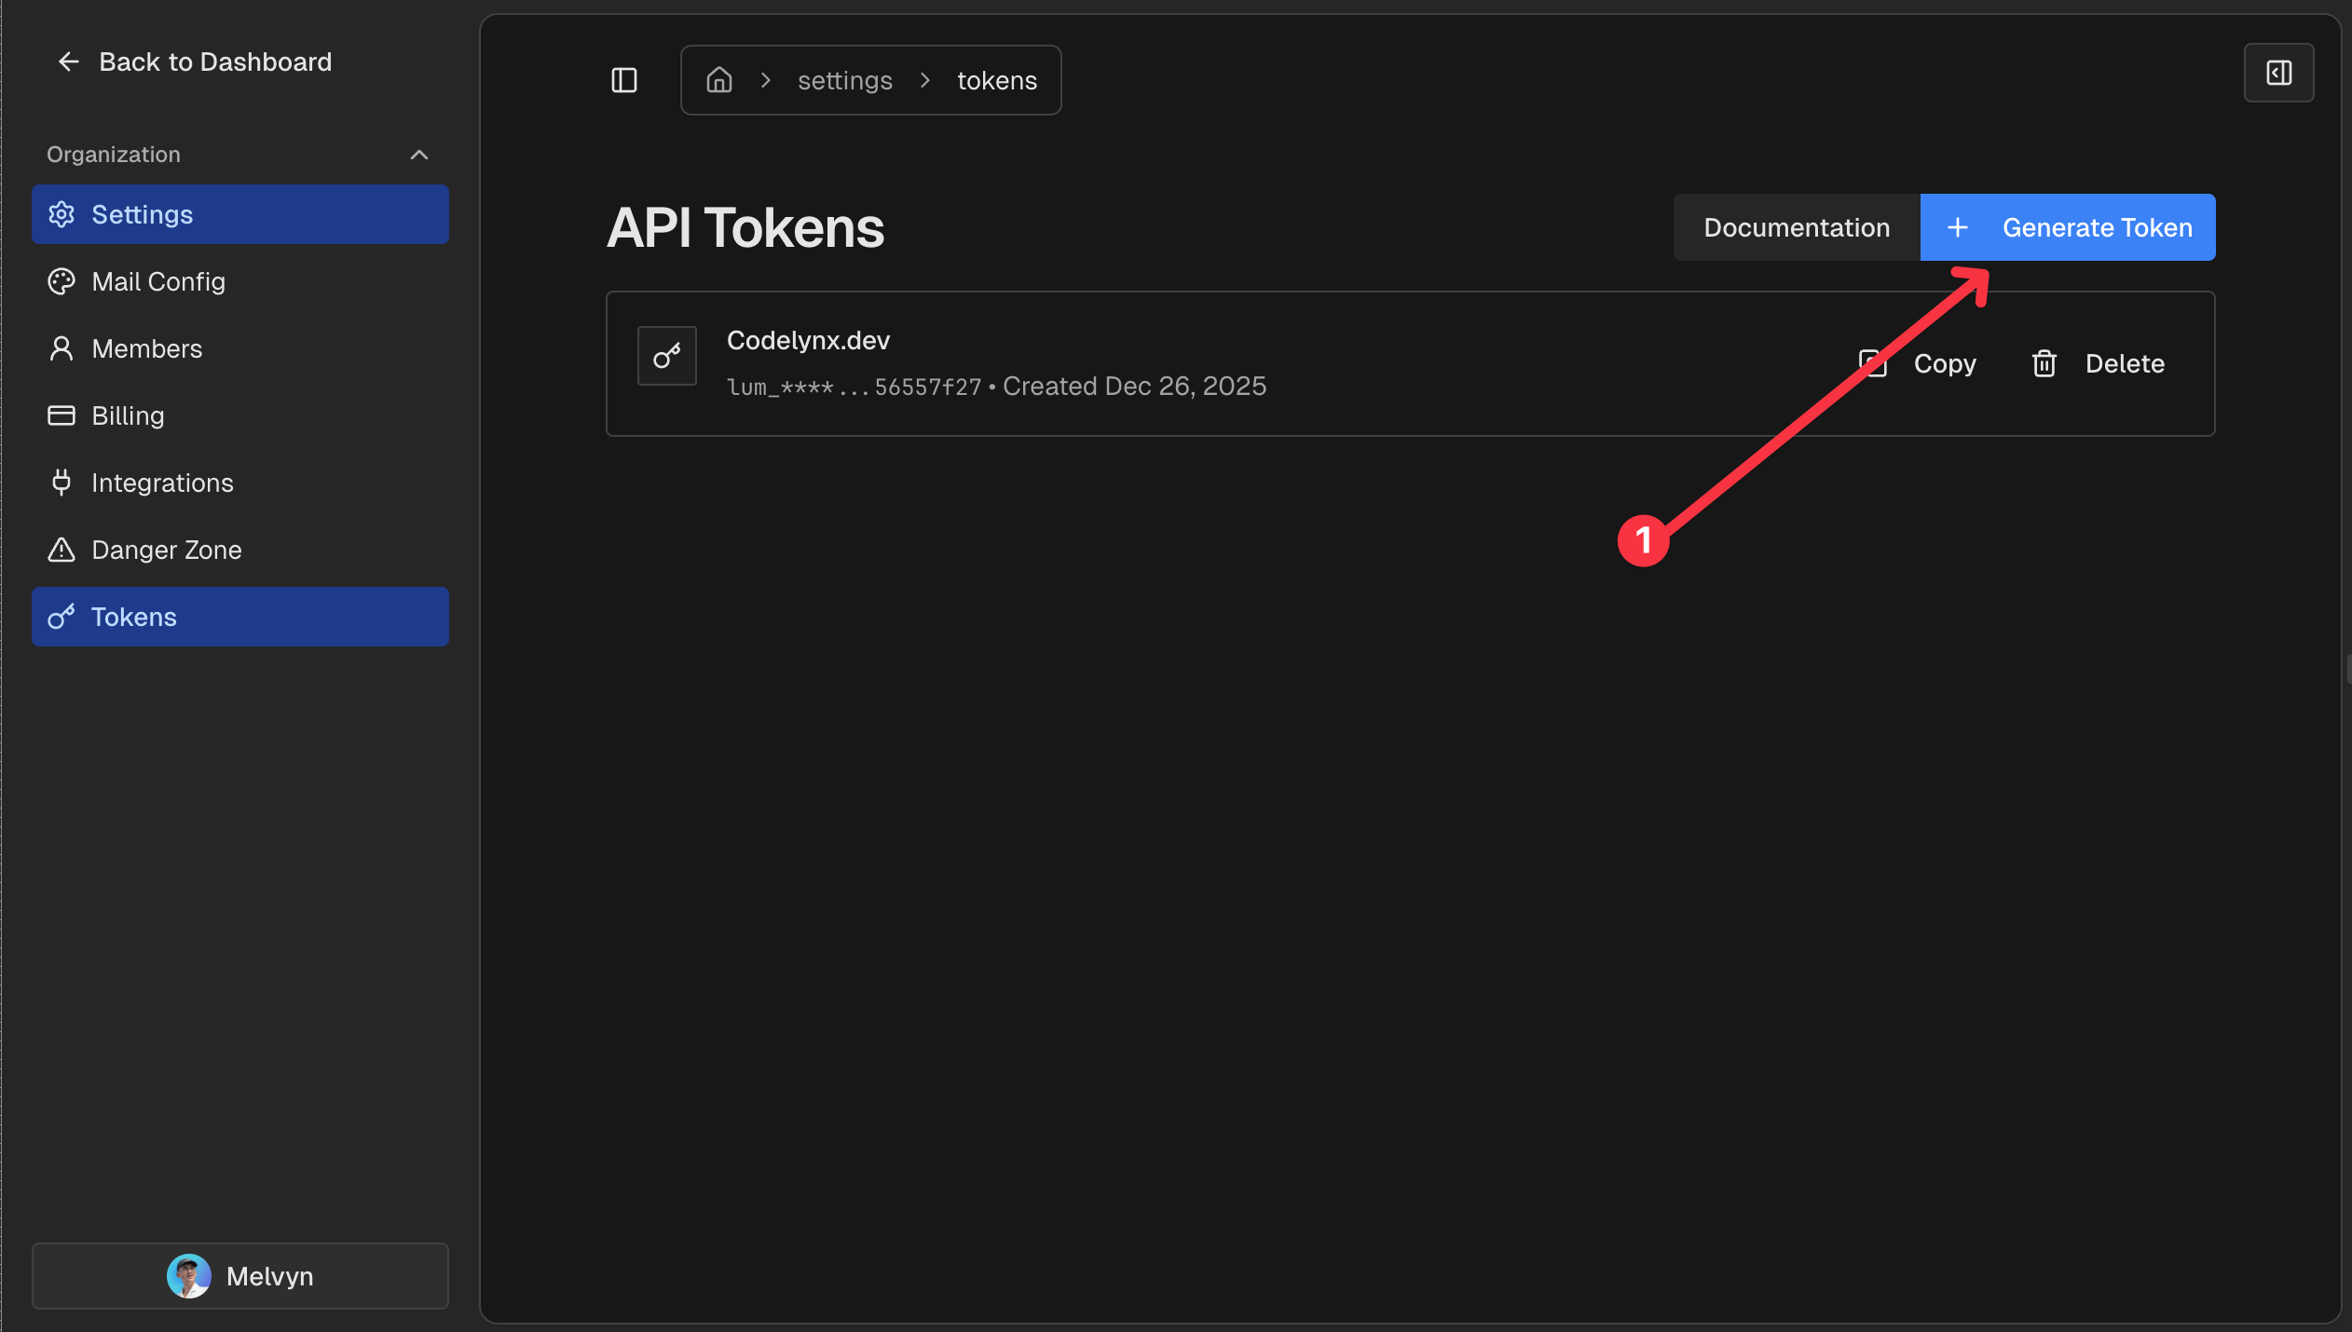Viewport: 2352px width, 1332px height.
Task: Collapse the Organization section chevron
Action: (x=419, y=156)
